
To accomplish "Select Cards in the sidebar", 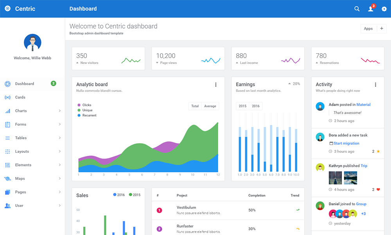I will (x=20, y=98).
